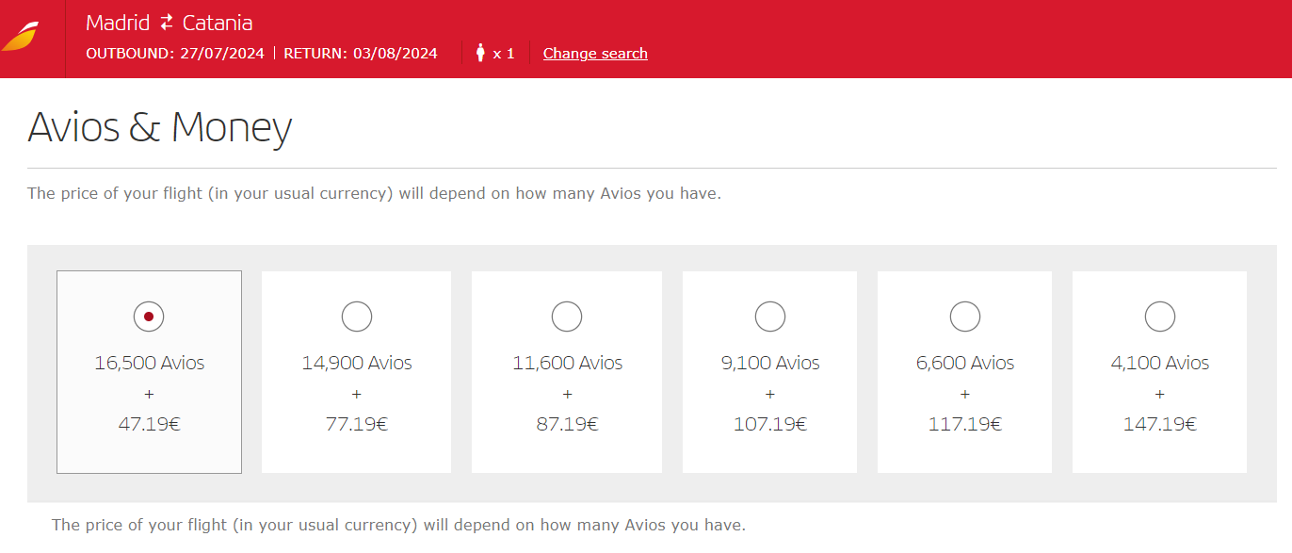Select the 6,600 Avios radio option
1292x553 pixels.
965,317
